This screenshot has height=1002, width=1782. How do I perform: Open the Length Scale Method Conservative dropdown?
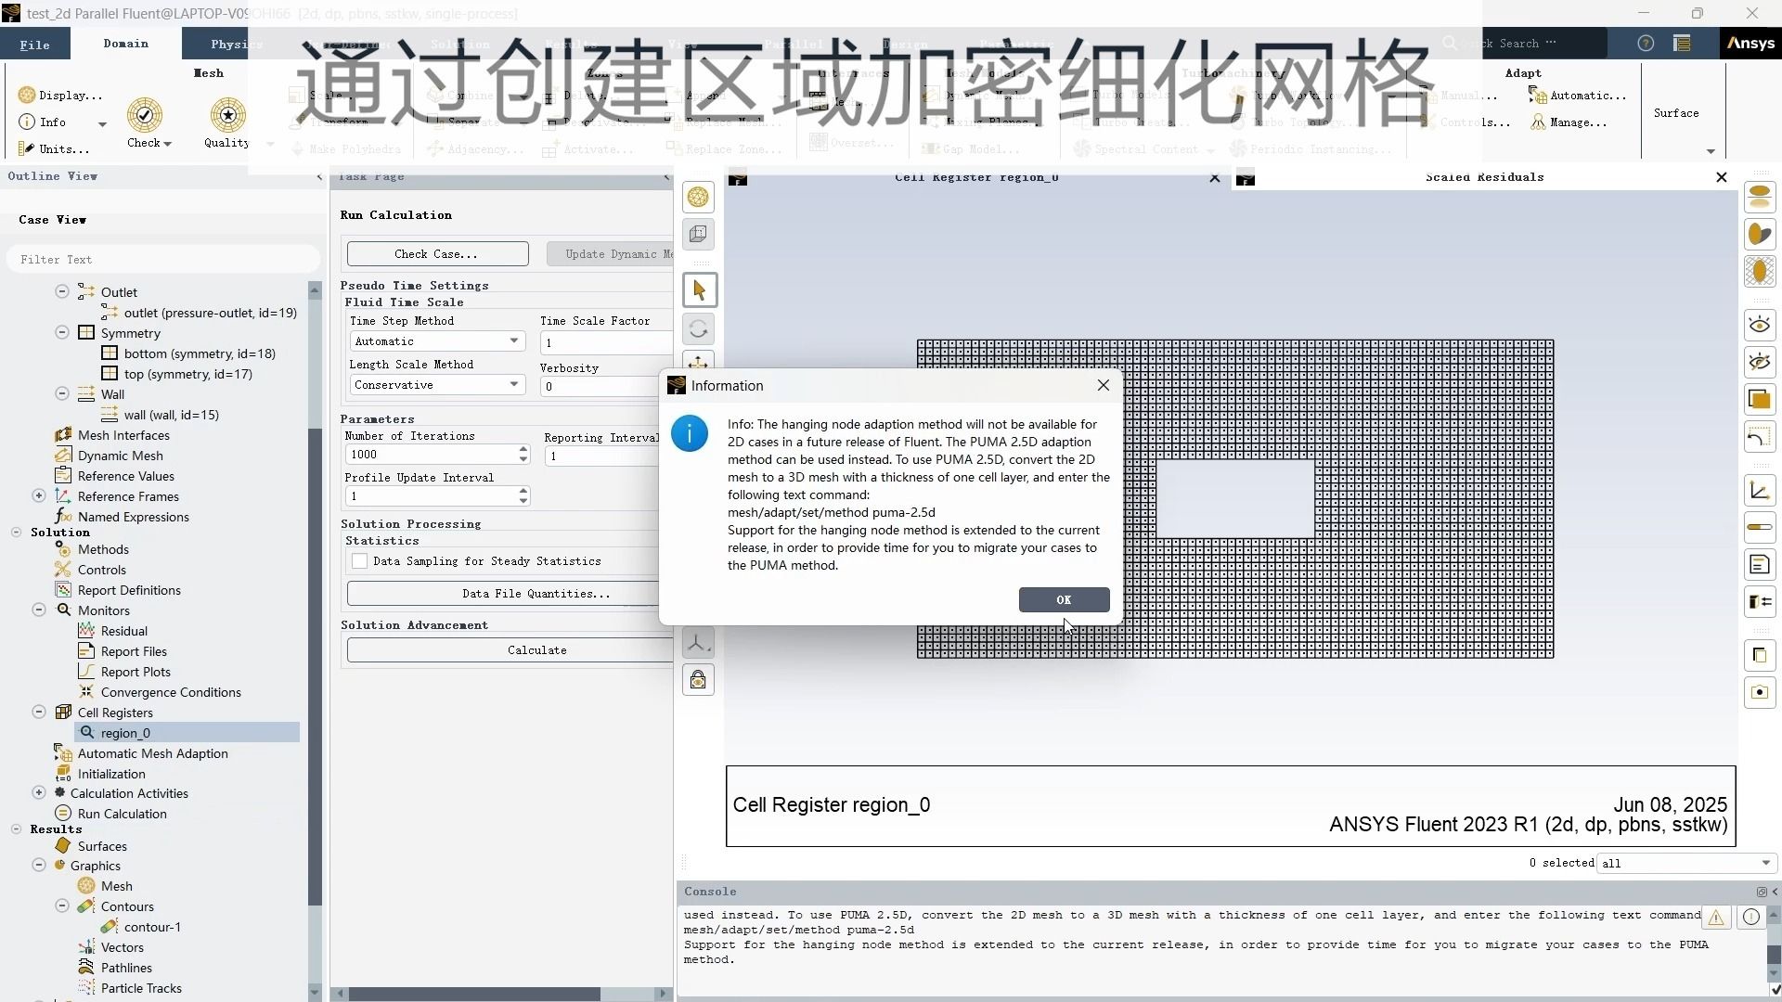coord(437,384)
